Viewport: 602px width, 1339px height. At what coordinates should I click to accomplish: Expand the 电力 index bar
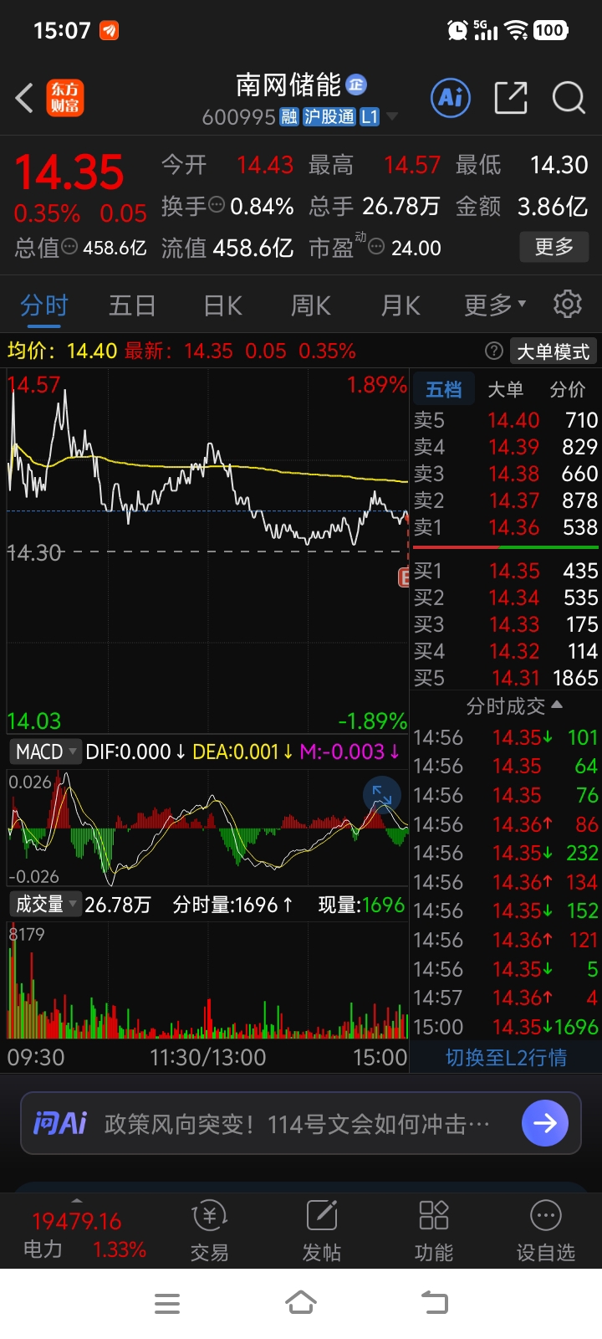(x=77, y=1202)
